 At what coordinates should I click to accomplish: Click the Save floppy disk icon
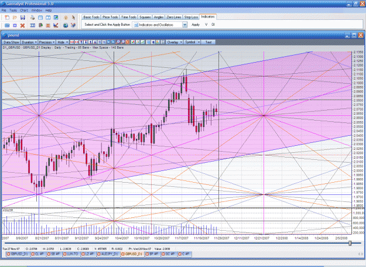coord(23,18)
